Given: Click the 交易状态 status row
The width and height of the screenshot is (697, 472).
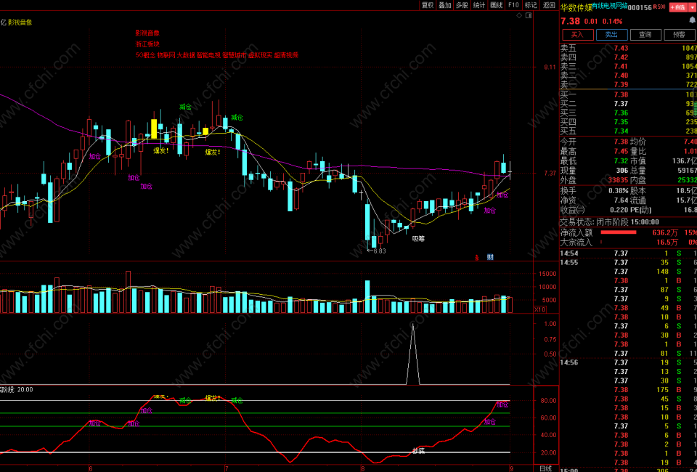Looking at the screenshot, I should 628,222.
